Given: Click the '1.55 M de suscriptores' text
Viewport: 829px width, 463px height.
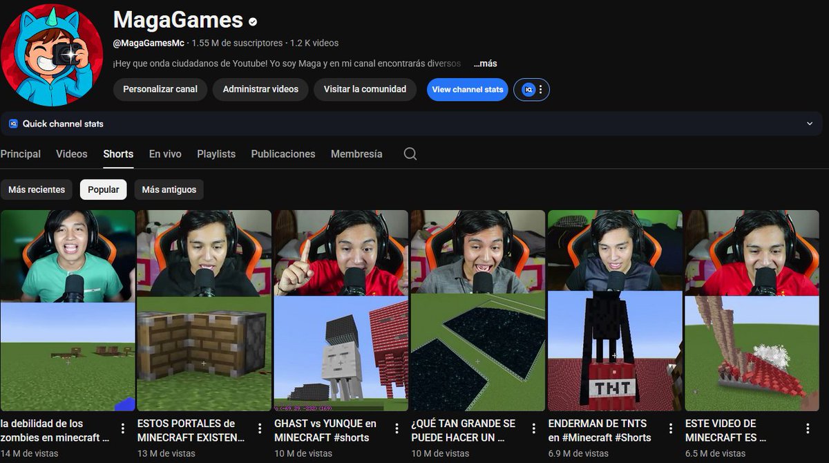Looking at the screenshot, I should [238, 43].
